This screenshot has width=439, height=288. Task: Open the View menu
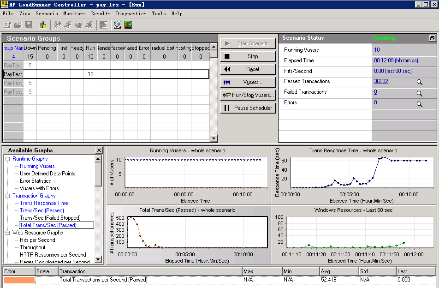coord(24,13)
